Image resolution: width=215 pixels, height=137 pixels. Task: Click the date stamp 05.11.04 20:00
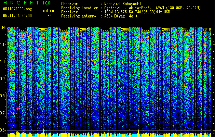tap(17, 16)
